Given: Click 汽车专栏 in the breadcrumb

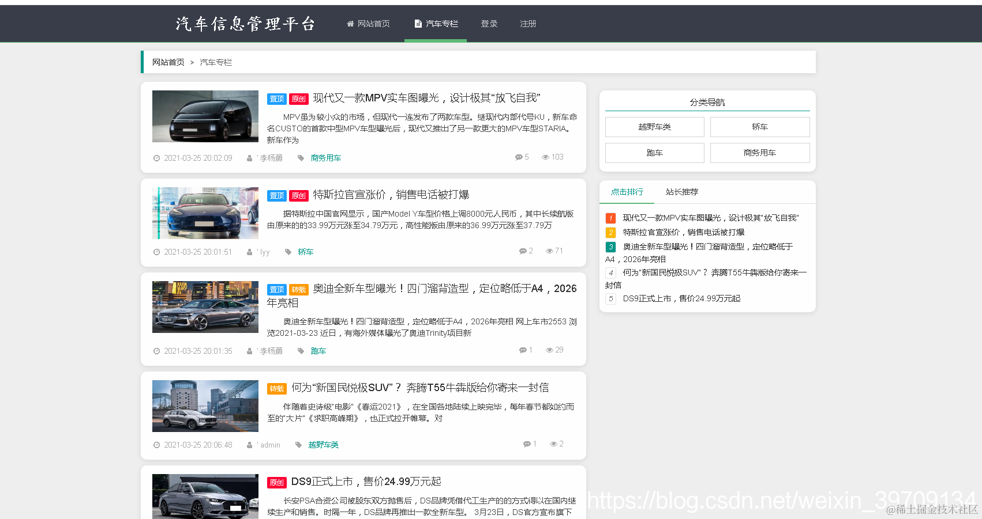Looking at the screenshot, I should pos(216,62).
